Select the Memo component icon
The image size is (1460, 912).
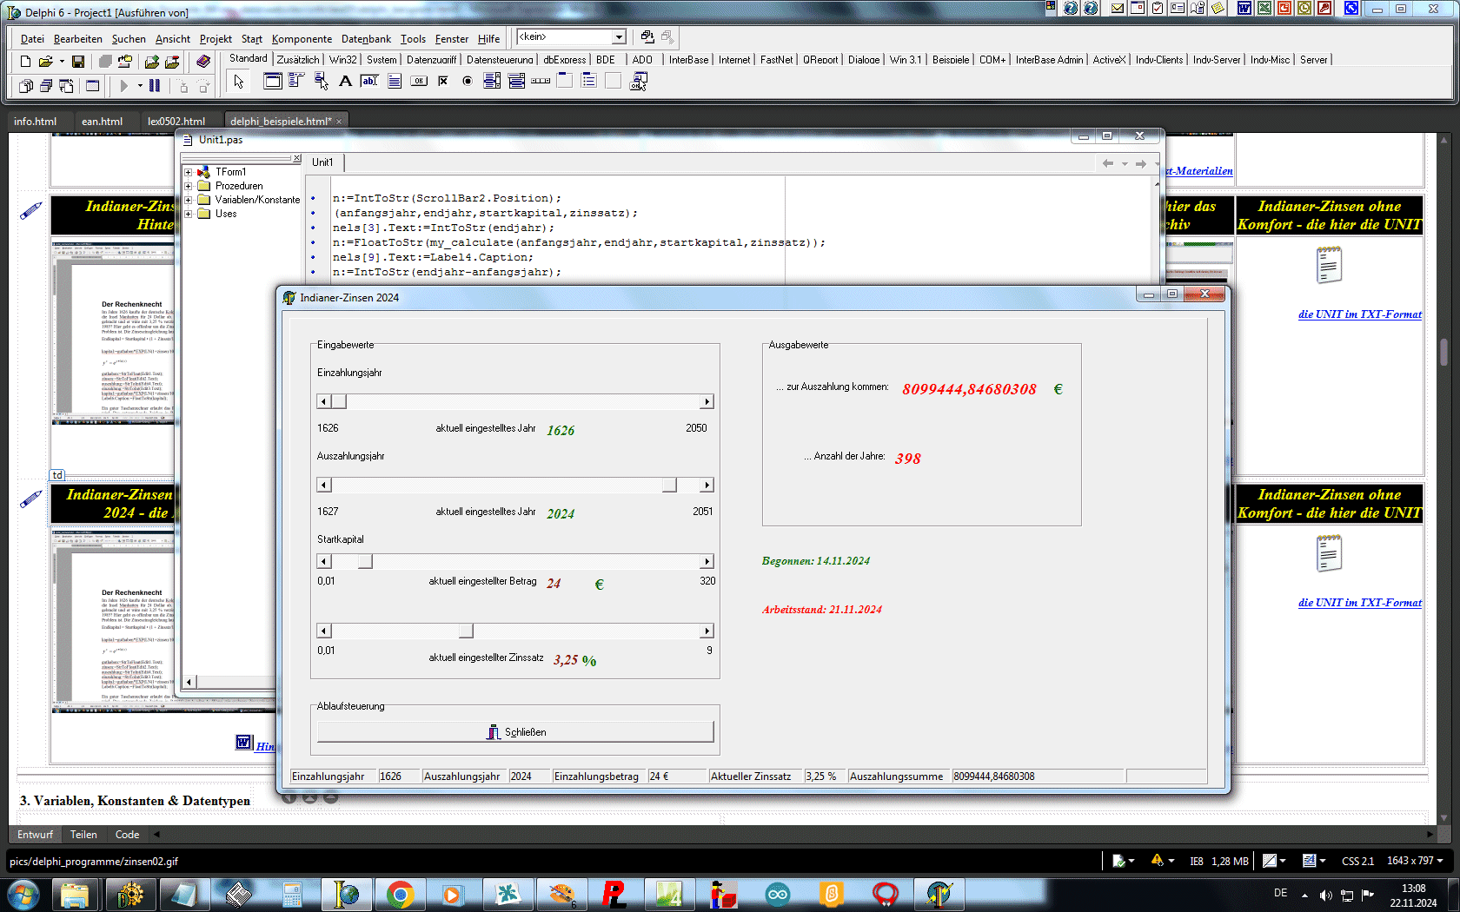click(395, 81)
